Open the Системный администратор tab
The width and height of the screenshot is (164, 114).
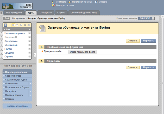(x=84, y=13)
